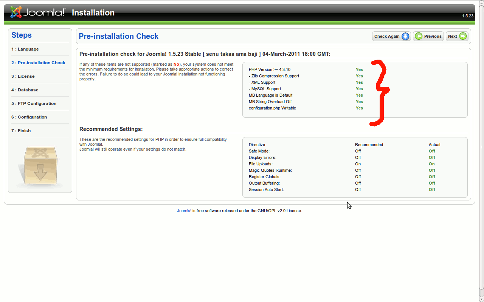This screenshot has height=302, width=484.
Task: Click the green forward arrow icon on Next
Action: [x=463, y=36]
